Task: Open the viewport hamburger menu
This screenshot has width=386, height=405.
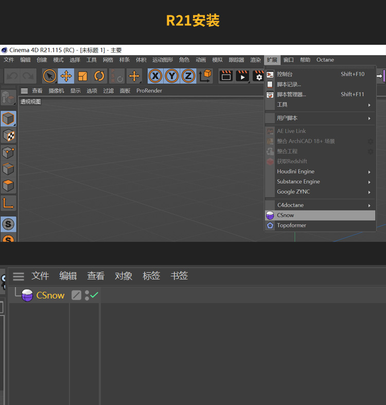Action: tap(24, 91)
